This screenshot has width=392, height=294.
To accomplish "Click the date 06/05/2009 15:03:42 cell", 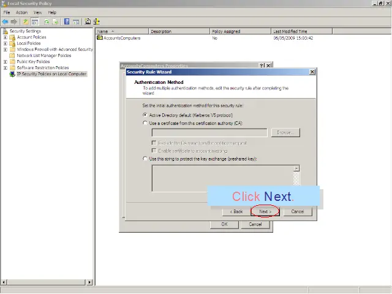I will click(x=293, y=38).
